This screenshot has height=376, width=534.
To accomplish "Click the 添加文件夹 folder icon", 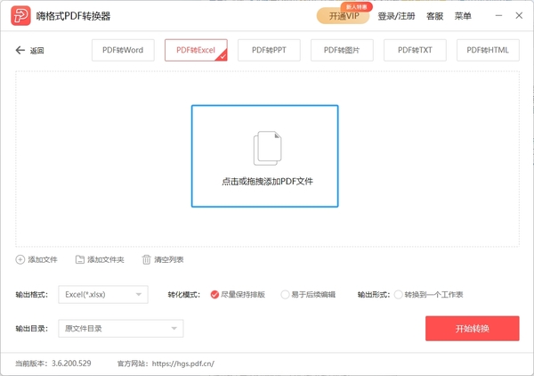I will coord(80,259).
